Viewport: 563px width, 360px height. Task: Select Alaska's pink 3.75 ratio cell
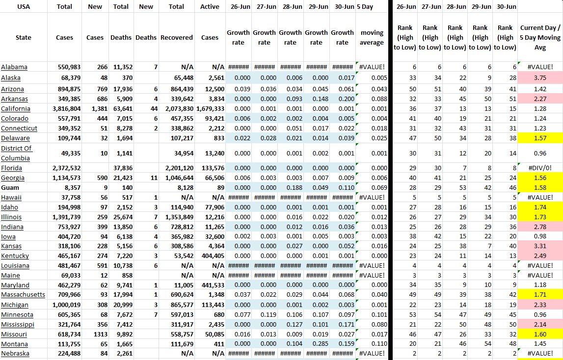point(540,77)
